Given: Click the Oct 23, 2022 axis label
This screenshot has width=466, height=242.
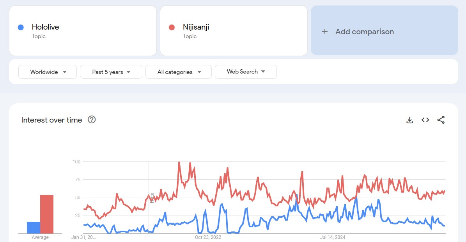Looking at the screenshot, I should click(x=208, y=237).
